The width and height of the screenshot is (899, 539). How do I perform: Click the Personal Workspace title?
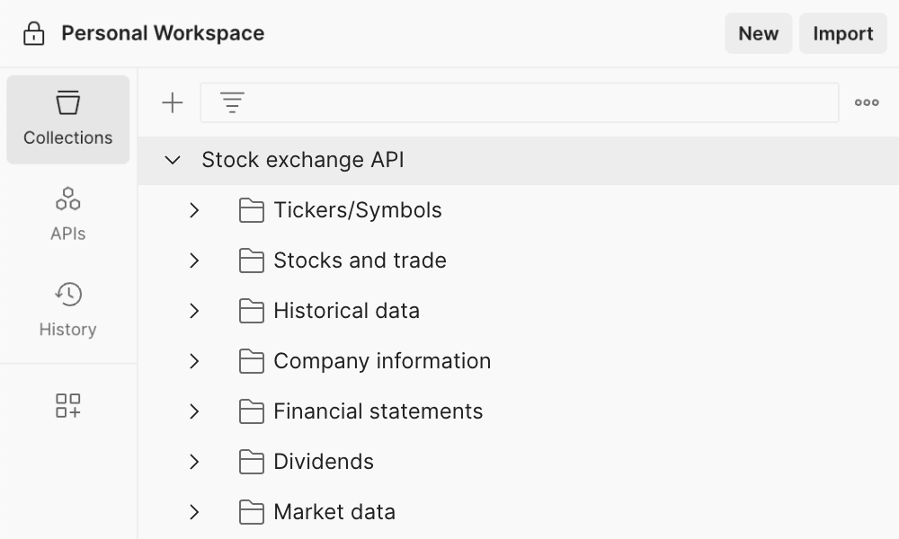(x=163, y=34)
